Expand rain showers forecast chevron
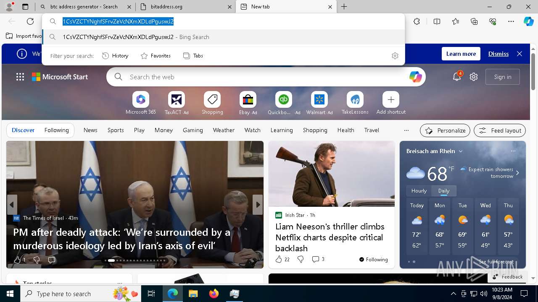Viewport: 538px width, 302px height. click(517, 172)
